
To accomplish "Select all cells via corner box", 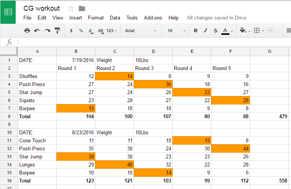I will pyautogui.click(x=9, y=51).
